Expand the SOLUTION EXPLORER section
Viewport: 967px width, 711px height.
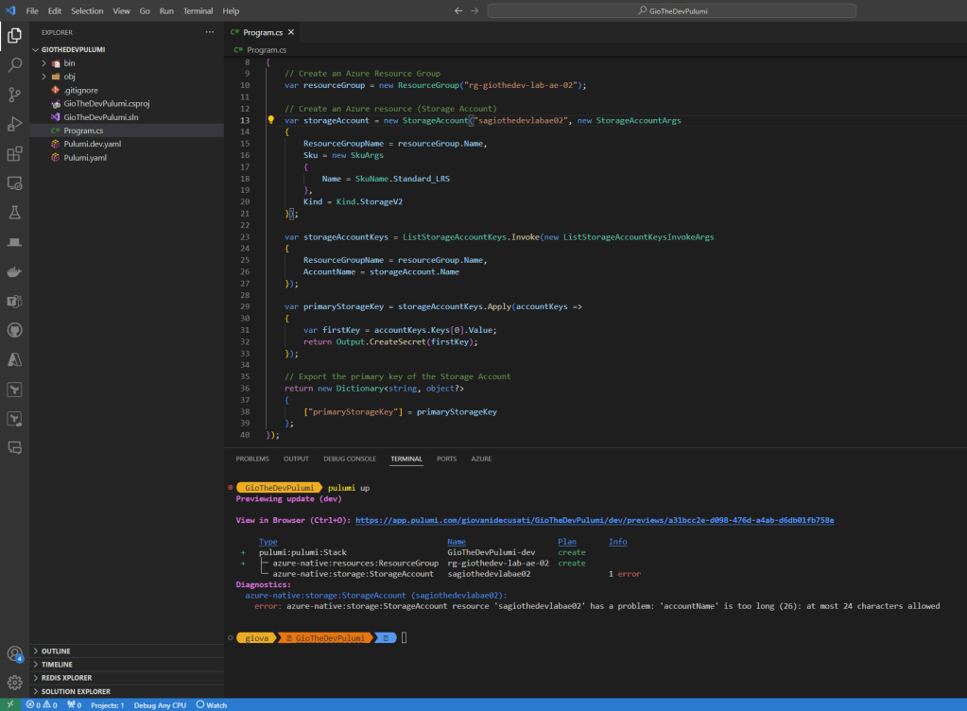(x=76, y=691)
